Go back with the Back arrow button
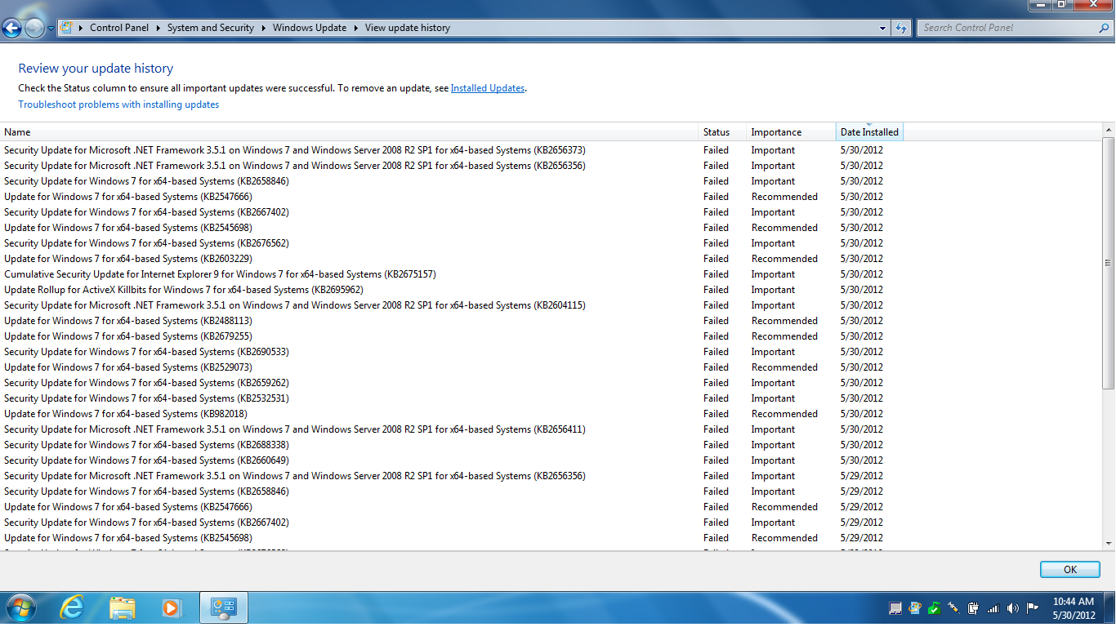Image resolution: width=1116 pixels, height=627 pixels. (12, 28)
